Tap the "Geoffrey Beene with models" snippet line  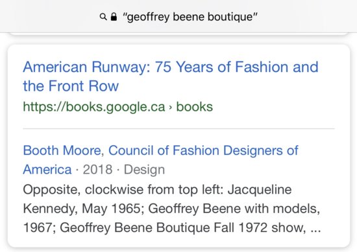tap(234, 209)
